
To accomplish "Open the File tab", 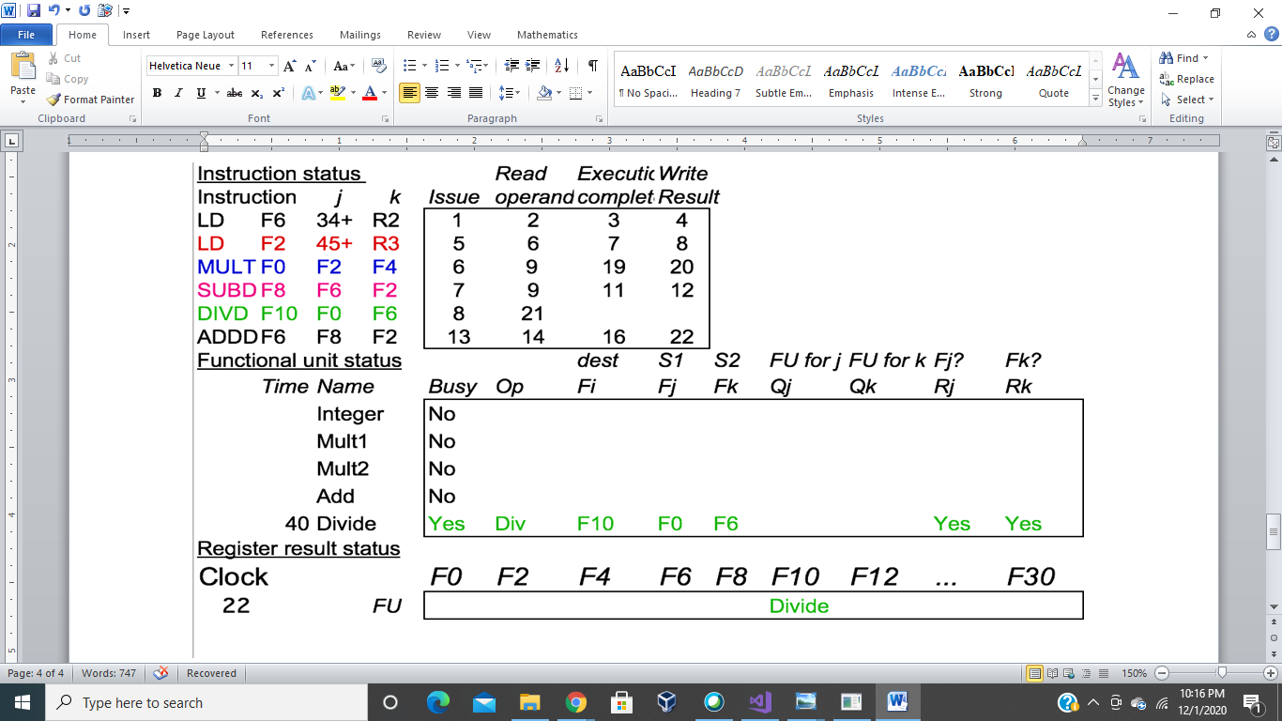I will coord(26,35).
